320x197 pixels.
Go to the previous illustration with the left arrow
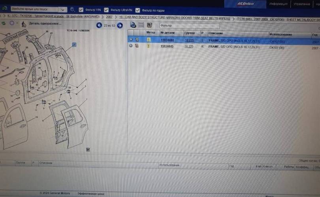(100, 26)
